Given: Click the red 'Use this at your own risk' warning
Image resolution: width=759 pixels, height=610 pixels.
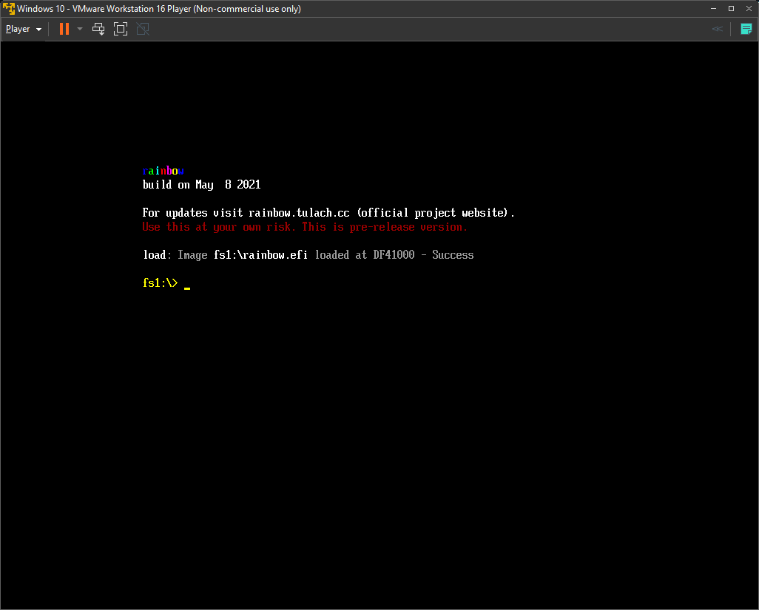Looking at the screenshot, I should [x=305, y=227].
